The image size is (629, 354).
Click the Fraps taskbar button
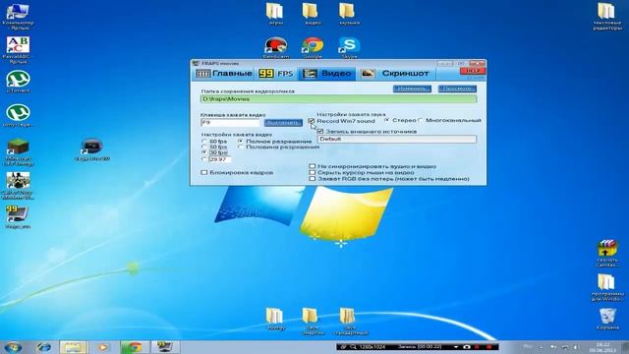click(x=164, y=347)
